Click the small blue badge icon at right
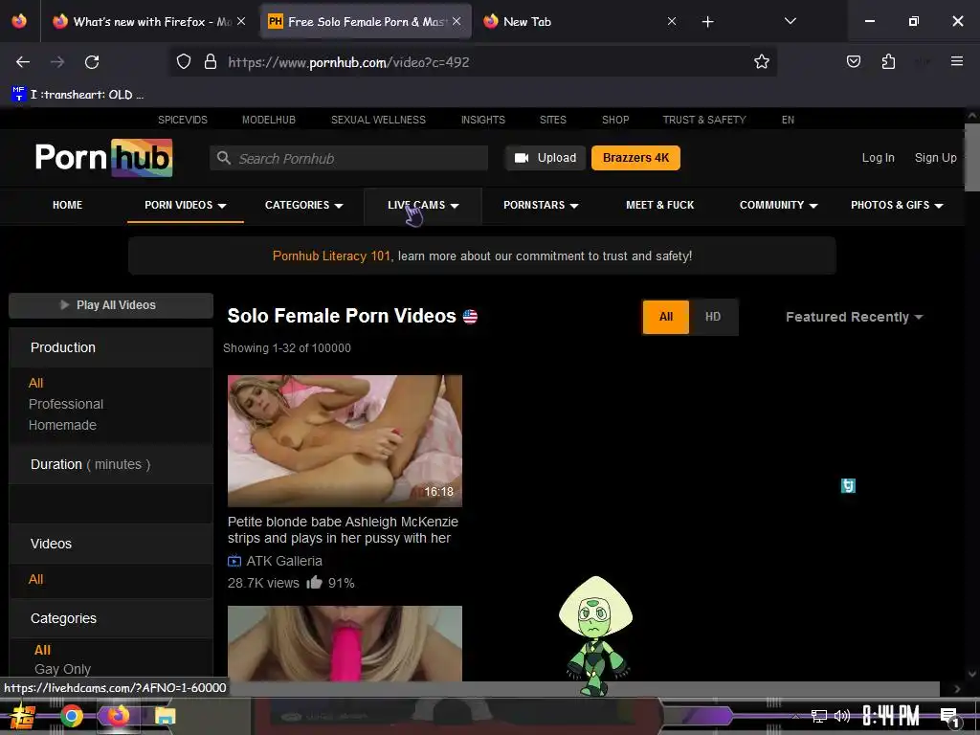 pos(848,485)
